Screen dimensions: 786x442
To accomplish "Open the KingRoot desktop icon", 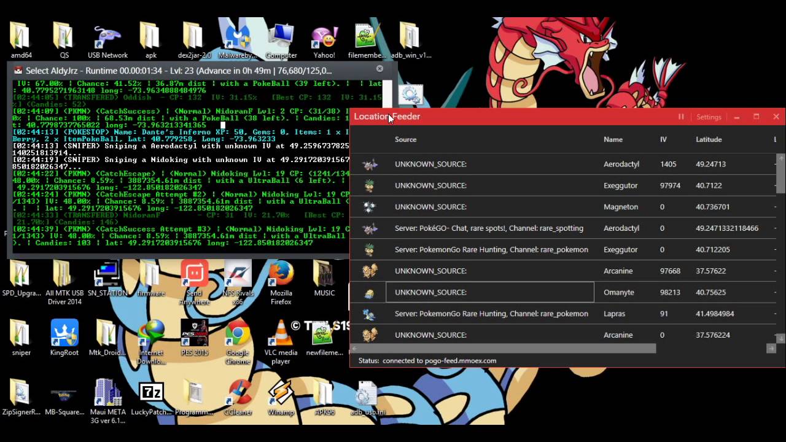I will click(x=64, y=335).
